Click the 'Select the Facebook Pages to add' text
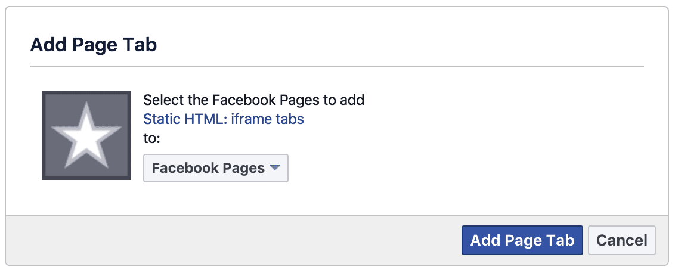 (253, 100)
